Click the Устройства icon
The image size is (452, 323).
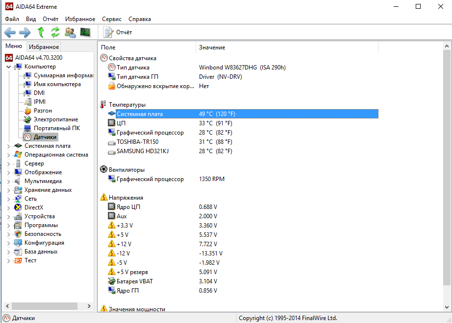tap(18, 216)
